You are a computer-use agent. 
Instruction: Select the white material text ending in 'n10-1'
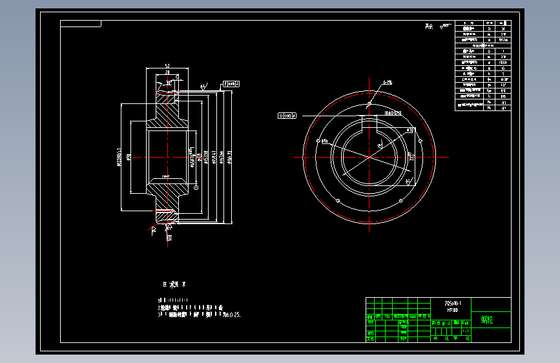point(453,304)
